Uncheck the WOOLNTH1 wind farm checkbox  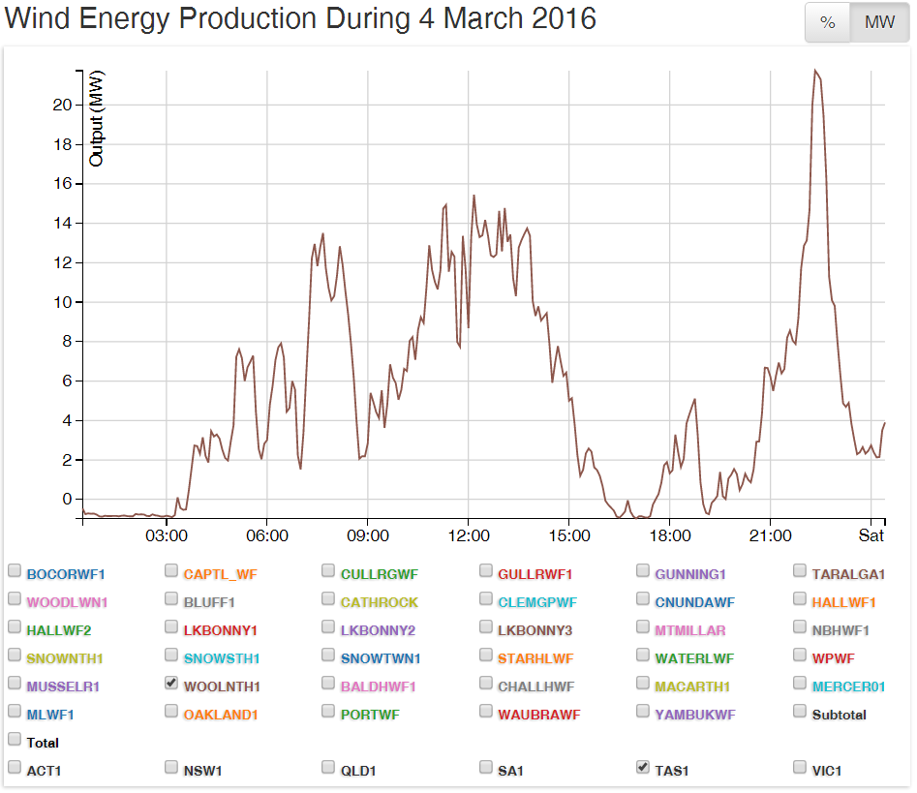click(171, 683)
